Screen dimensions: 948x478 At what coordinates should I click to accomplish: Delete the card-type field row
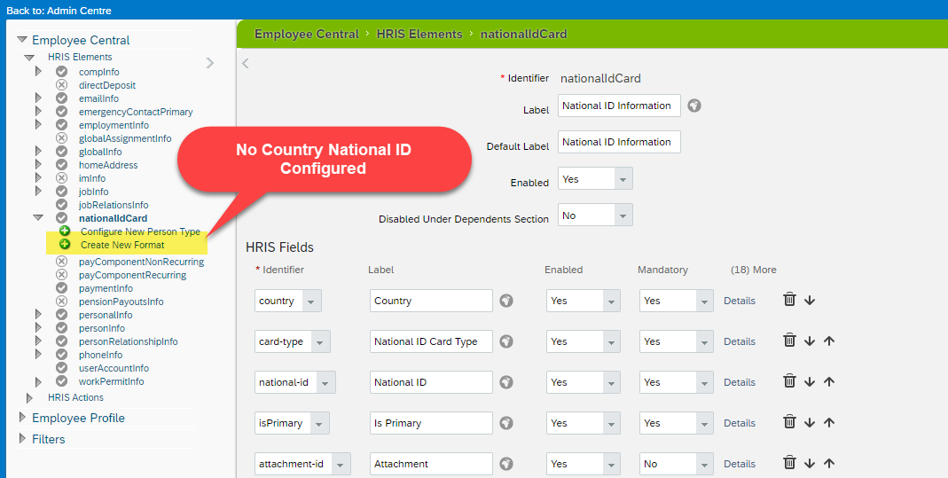pyautogui.click(x=789, y=341)
